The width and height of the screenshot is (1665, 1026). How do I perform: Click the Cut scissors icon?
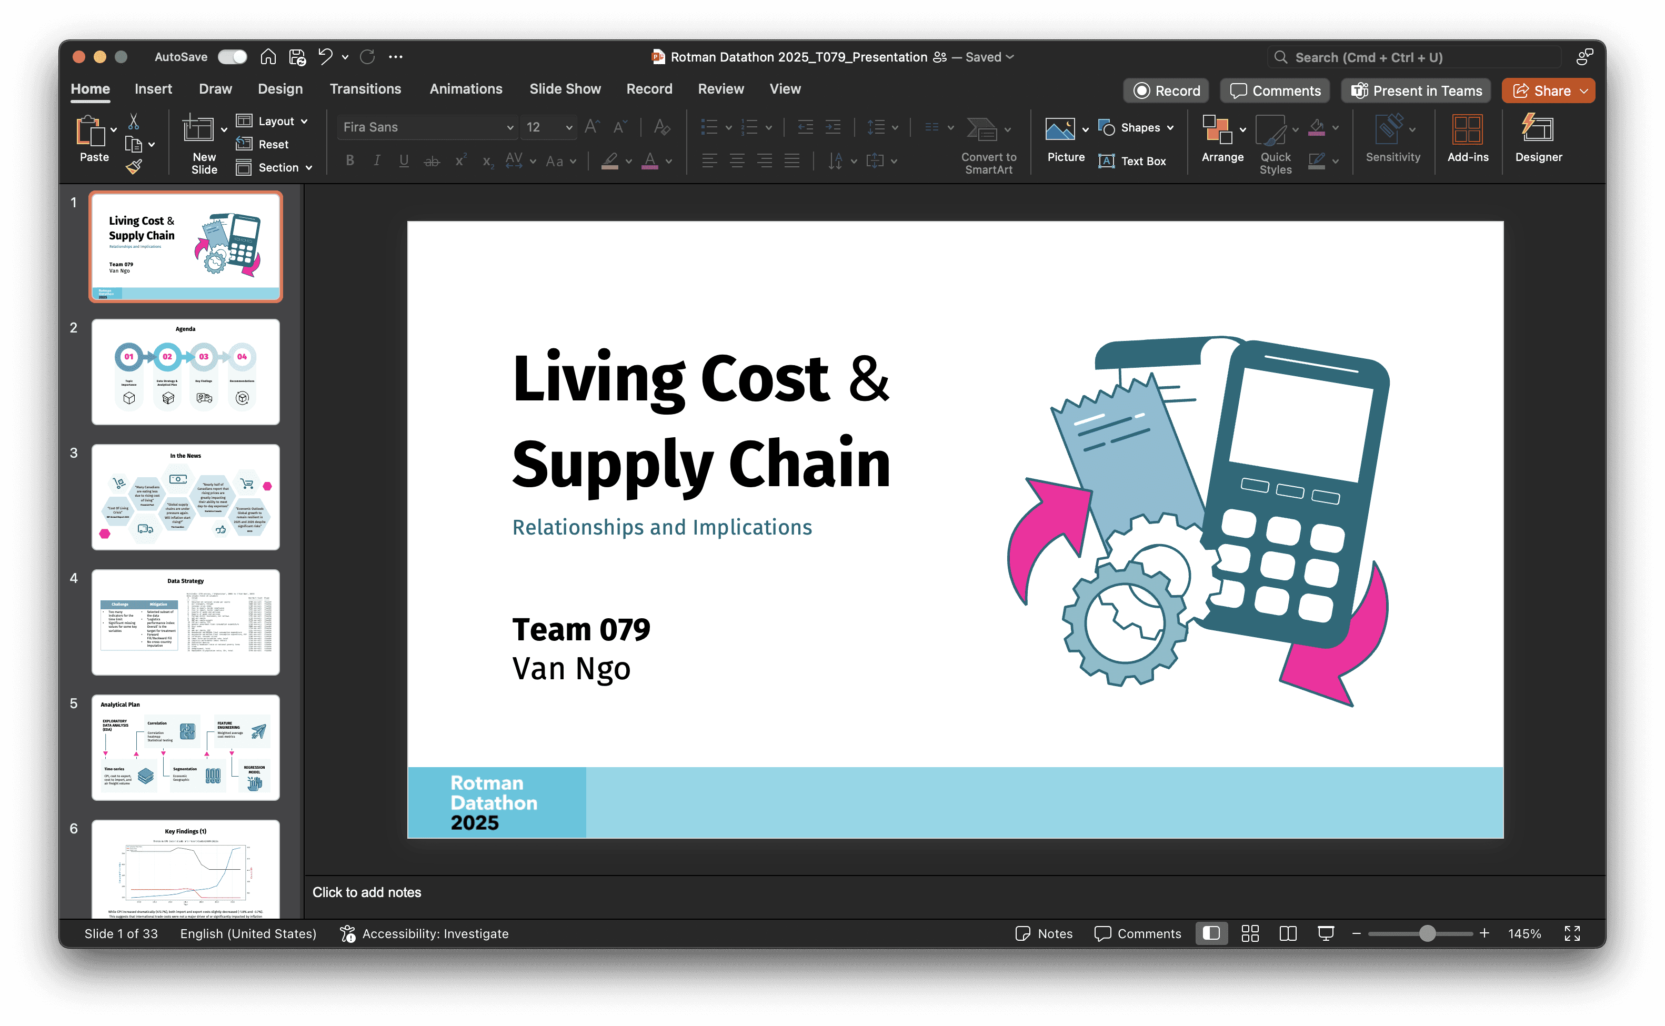pyautogui.click(x=134, y=122)
